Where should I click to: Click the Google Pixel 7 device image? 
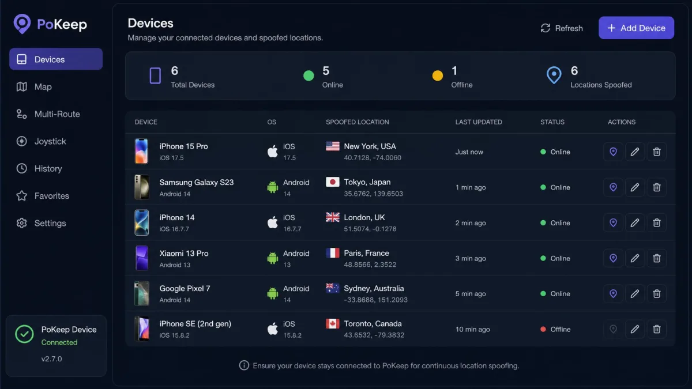tap(142, 293)
